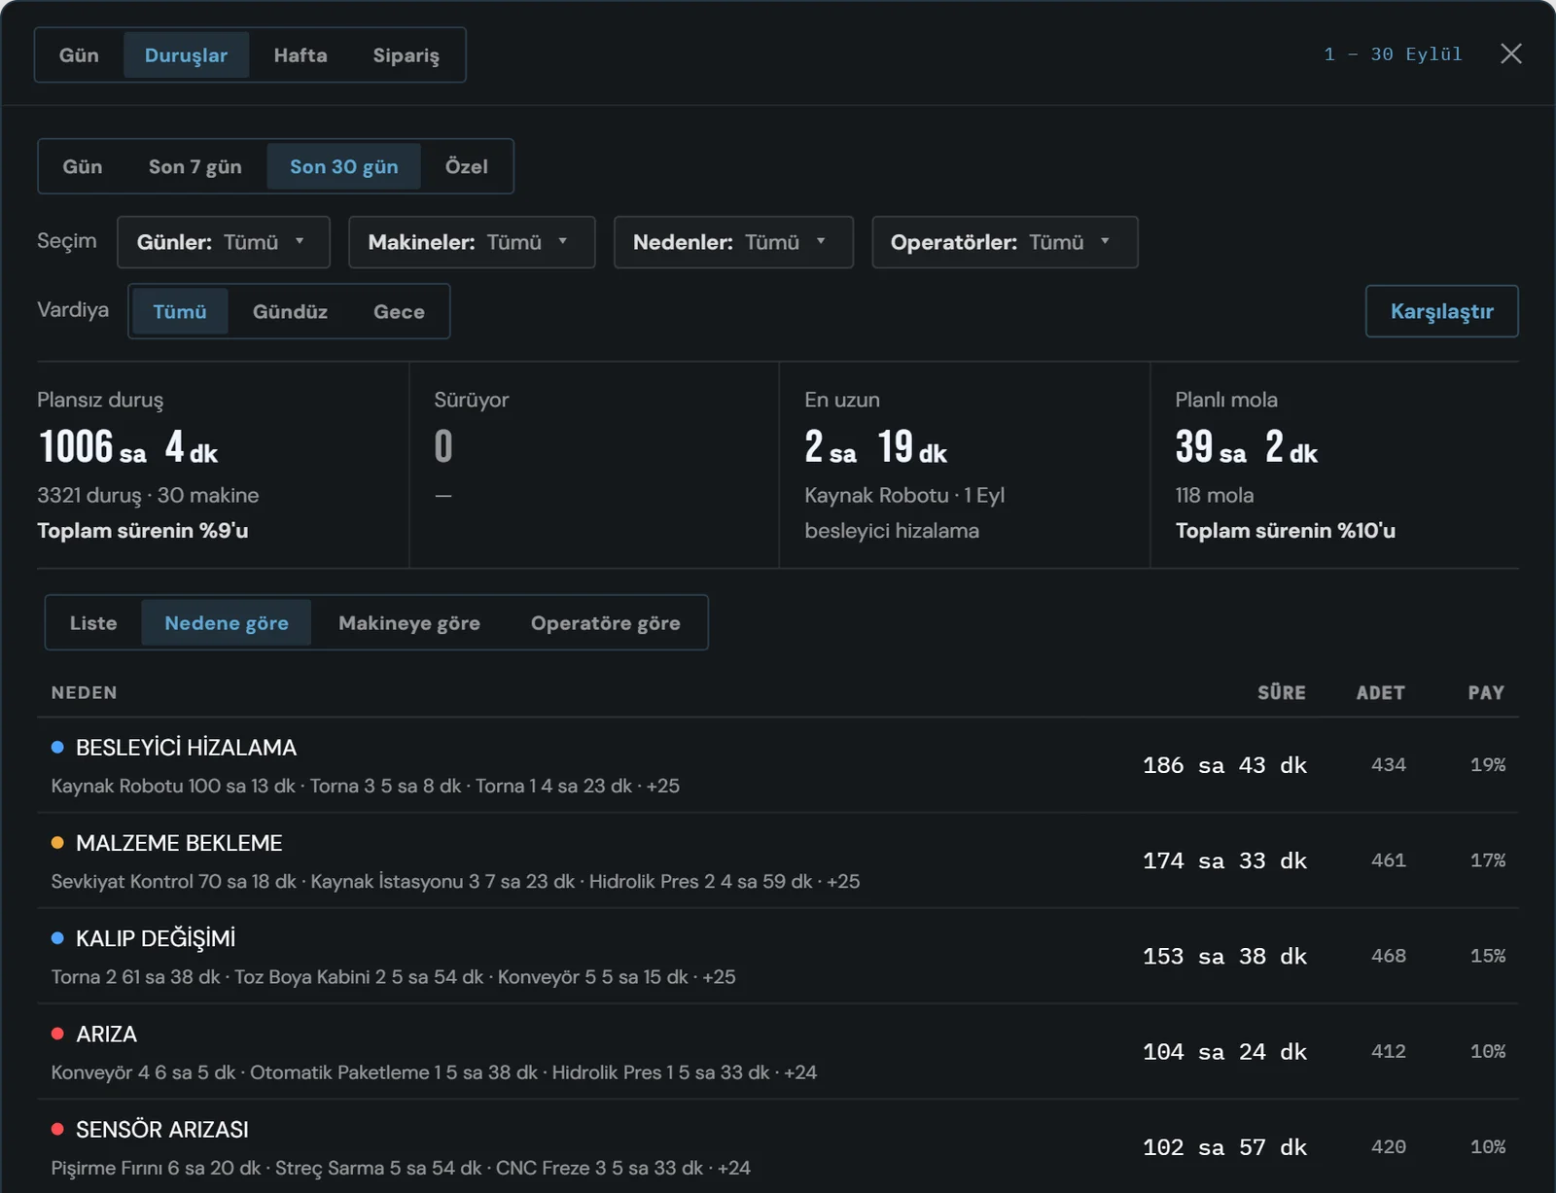Image resolution: width=1556 pixels, height=1193 pixels.
Task: Open the MALZEME BEKLEME row
Action: 778,860
